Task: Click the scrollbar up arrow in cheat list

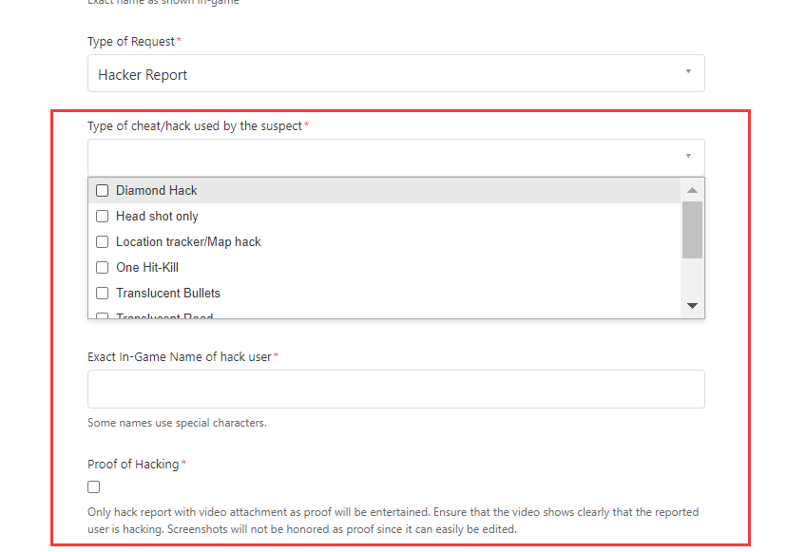Action: 693,188
